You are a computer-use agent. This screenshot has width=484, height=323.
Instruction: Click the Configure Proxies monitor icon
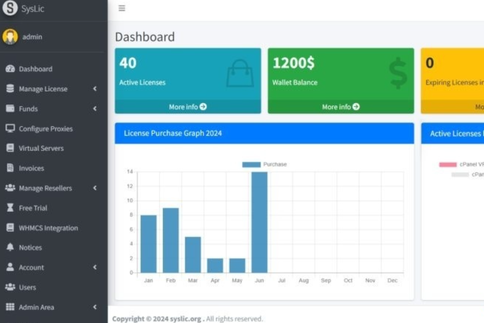[10, 128]
